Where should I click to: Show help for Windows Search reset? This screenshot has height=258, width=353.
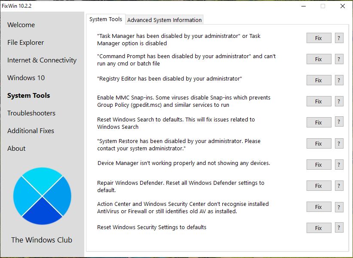point(339,122)
